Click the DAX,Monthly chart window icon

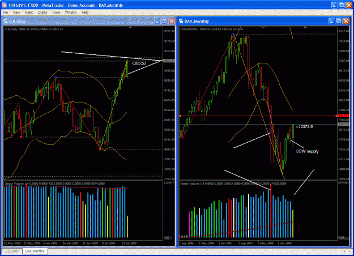pyautogui.click(x=181, y=21)
